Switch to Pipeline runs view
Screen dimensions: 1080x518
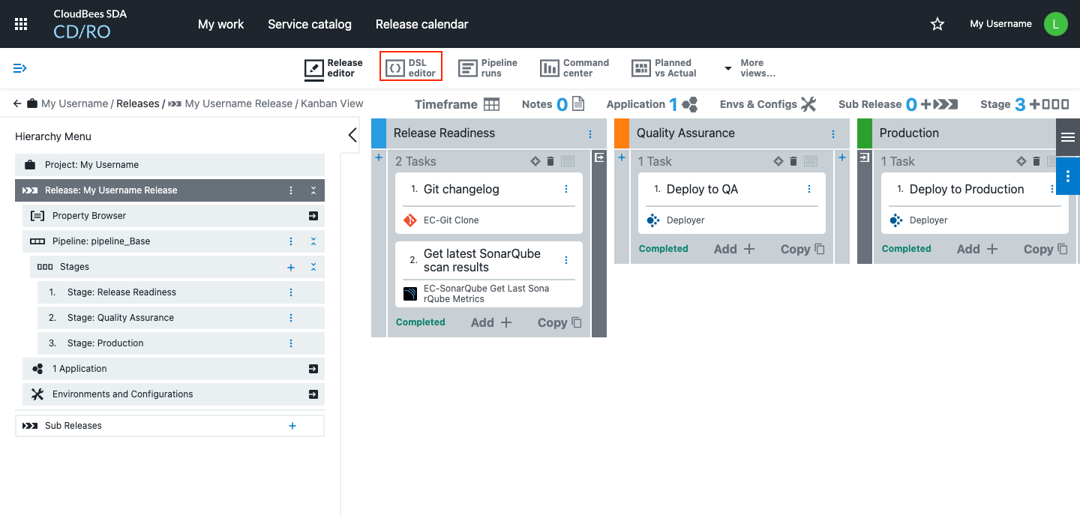tap(488, 68)
